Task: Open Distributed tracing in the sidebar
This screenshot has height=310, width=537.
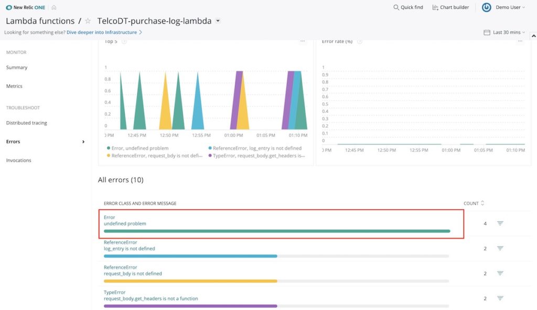Action: tap(26, 123)
